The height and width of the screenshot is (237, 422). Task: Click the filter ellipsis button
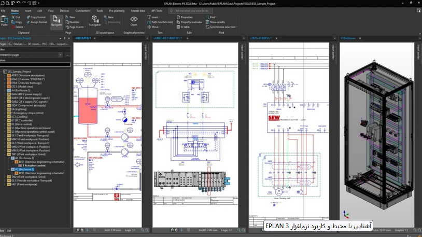coord(67,54)
